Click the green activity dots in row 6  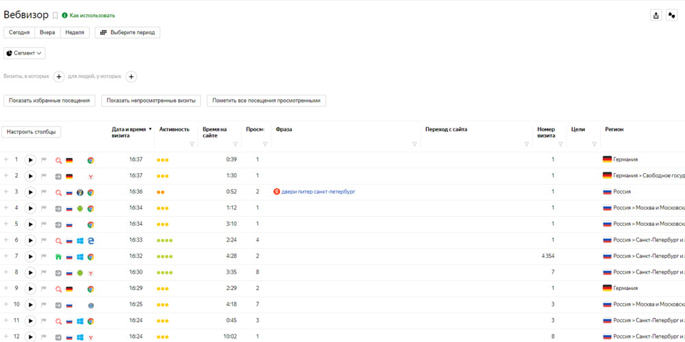164,241
